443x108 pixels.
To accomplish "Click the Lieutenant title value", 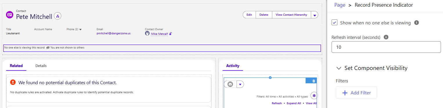I will pos(13,33).
